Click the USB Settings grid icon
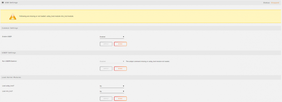 click(x=3, y=3)
